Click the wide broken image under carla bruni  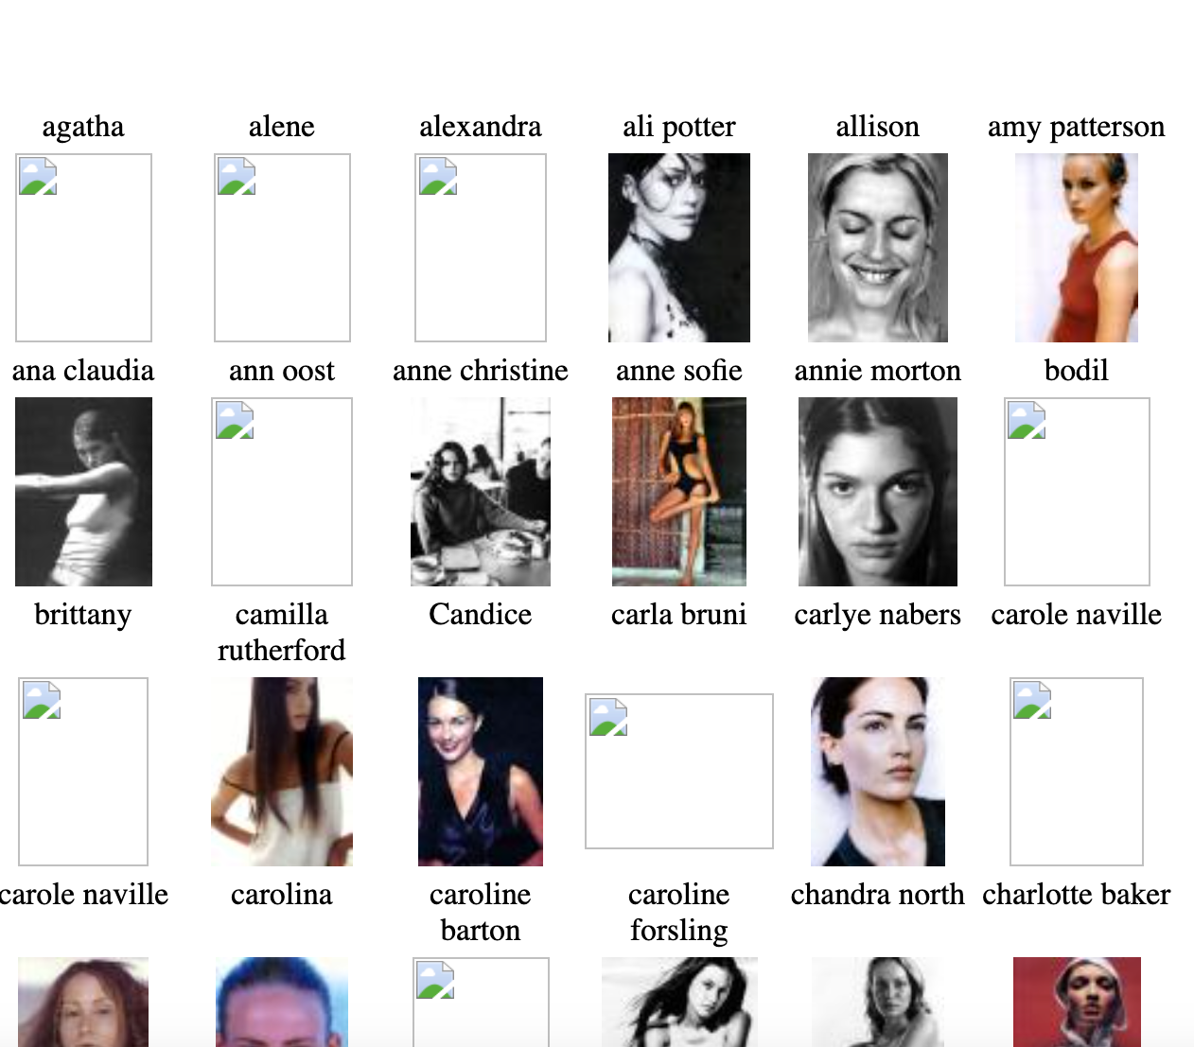tap(679, 772)
